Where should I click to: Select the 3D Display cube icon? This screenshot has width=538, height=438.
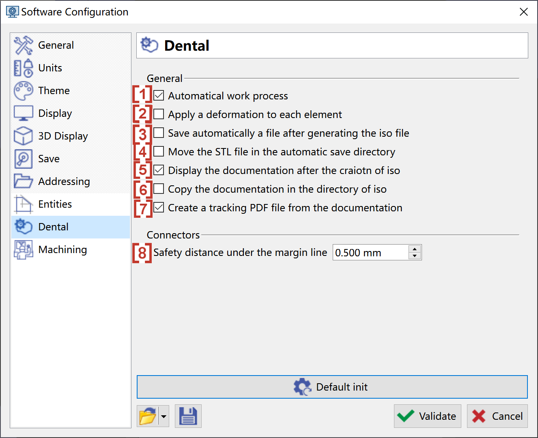(23, 136)
